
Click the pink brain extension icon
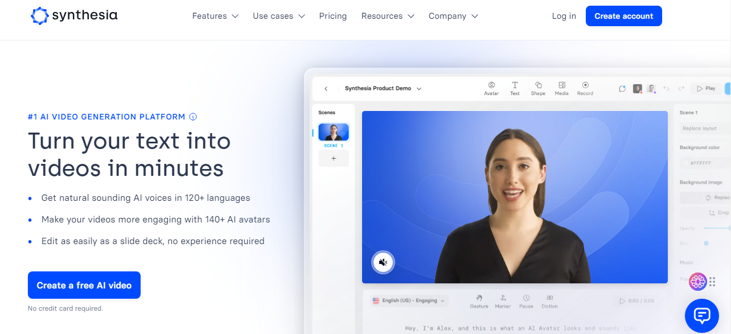698,282
